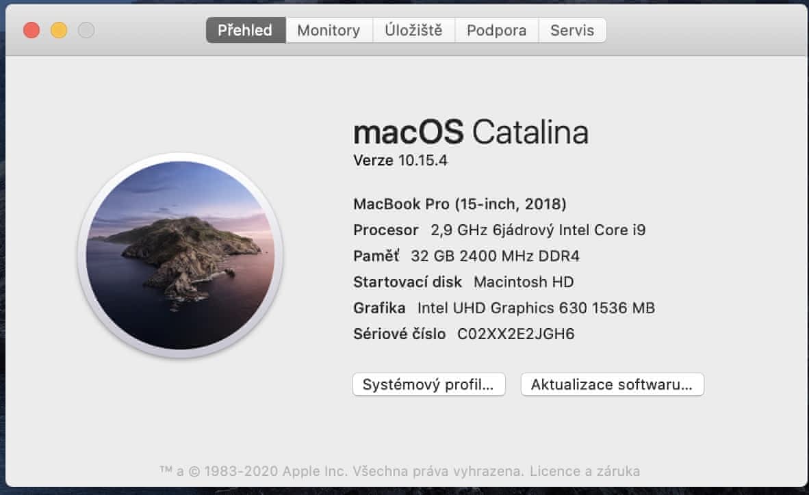Click the Grafika Intel UHD Graphics 630 line

(504, 308)
